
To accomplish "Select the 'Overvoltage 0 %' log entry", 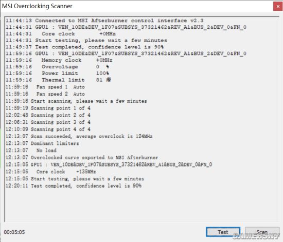I will pos(57,67).
